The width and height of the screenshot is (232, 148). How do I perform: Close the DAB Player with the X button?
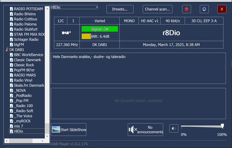221,9
